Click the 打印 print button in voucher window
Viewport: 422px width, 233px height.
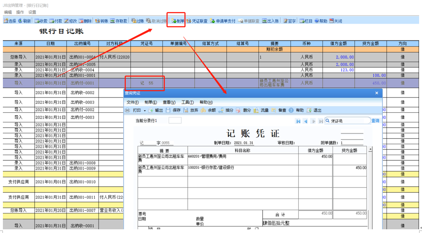pyautogui.click(x=134, y=110)
